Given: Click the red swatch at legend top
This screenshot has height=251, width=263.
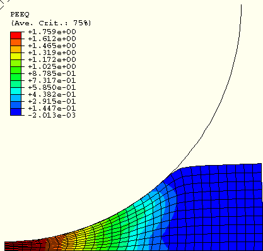Looking at the screenshot, I should point(16,35).
